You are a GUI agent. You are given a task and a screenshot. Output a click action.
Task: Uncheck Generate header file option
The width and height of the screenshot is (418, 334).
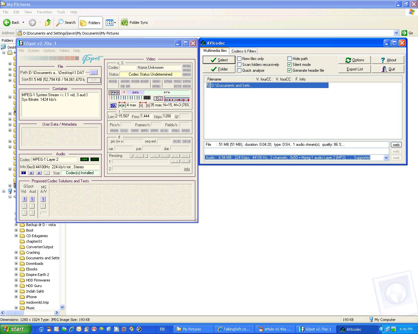click(289, 70)
